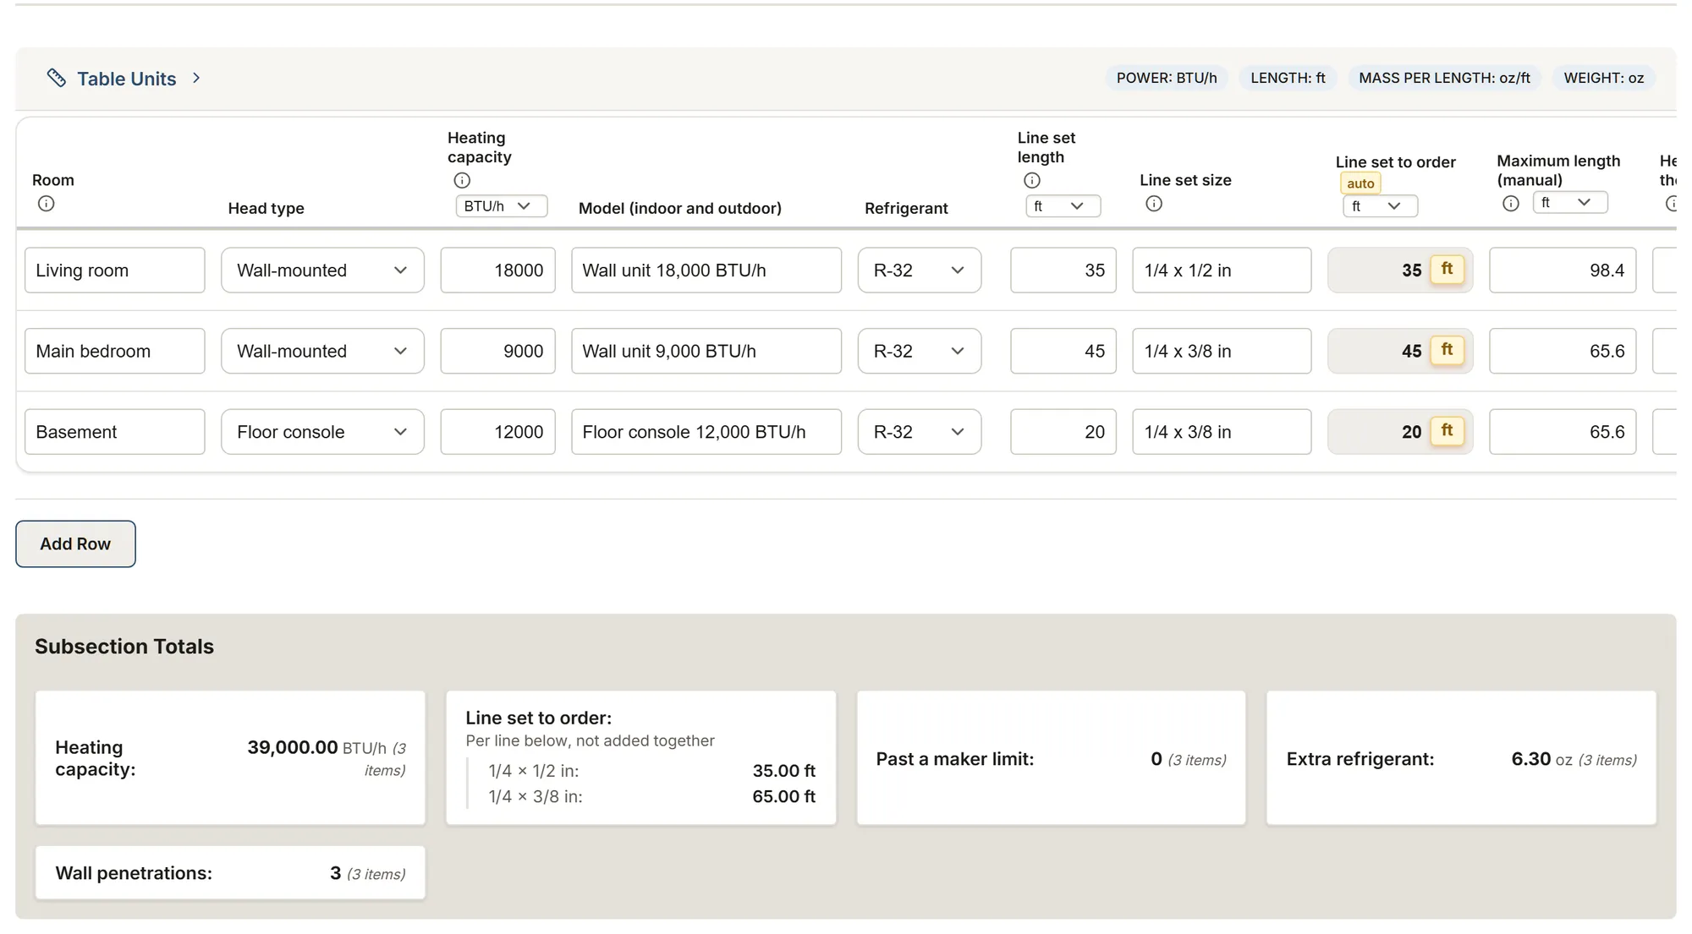The width and height of the screenshot is (1692, 934).
Task: Open Refrigerant dropdown in Living room row
Action: (x=920, y=270)
